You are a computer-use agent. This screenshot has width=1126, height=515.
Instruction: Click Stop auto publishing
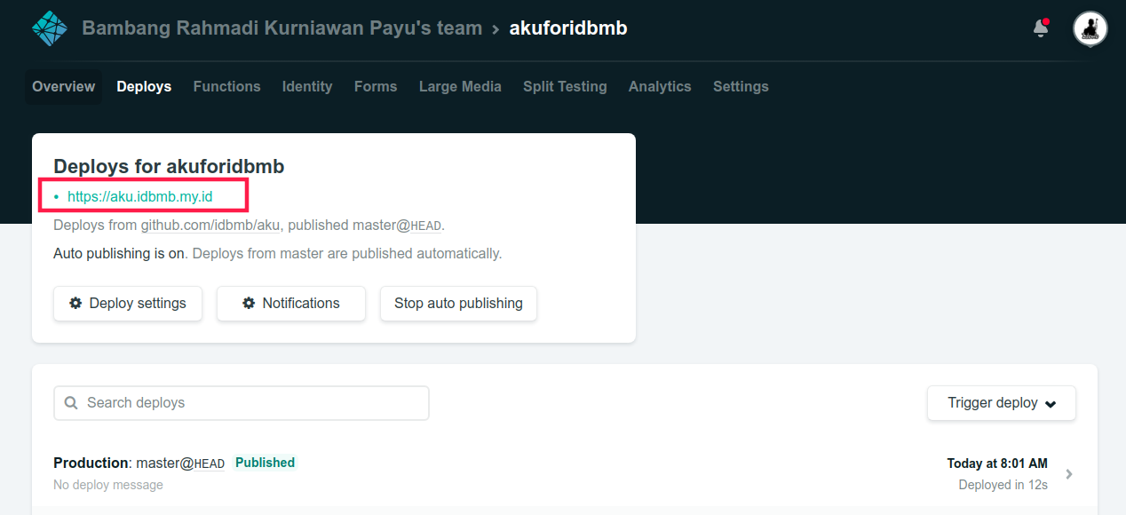click(458, 304)
